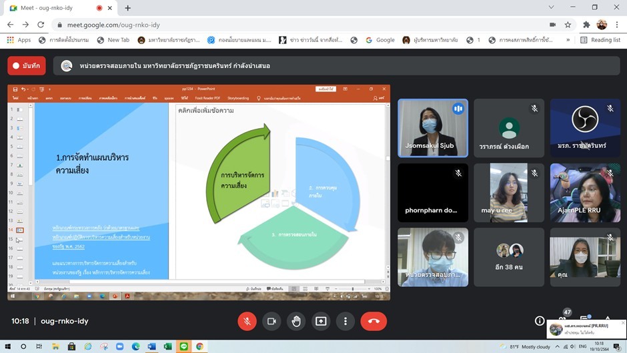The height and width of the screenshot is (353, 627).
Task: Open LINE from the taskbar
Action: (x=183, y=346)
